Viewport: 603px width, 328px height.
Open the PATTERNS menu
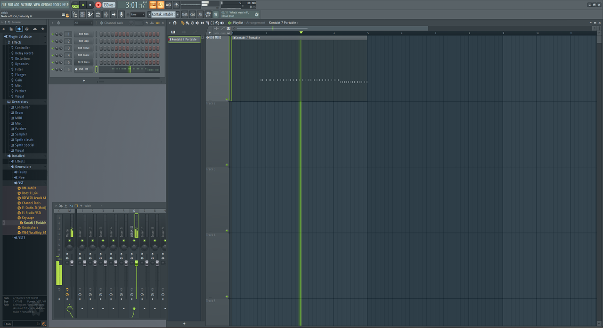pyautogui.click(x=26, y=5)
